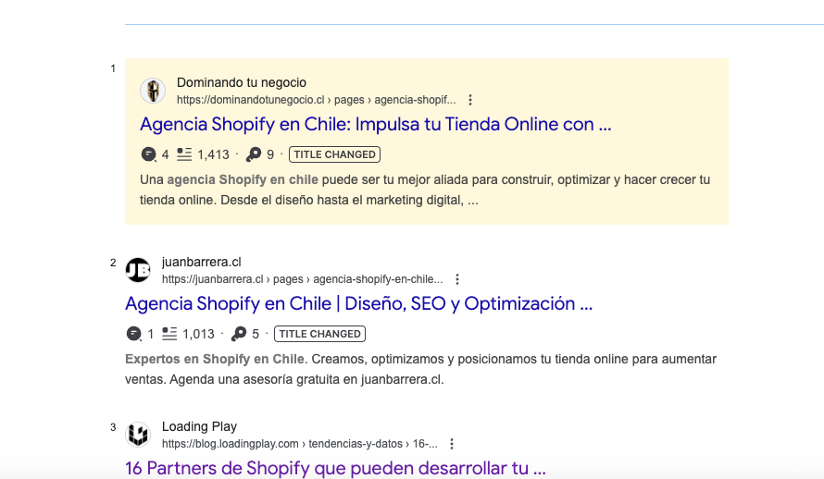
Task: Click site name 'Loading Play'
Action: (x=199, y=426)
